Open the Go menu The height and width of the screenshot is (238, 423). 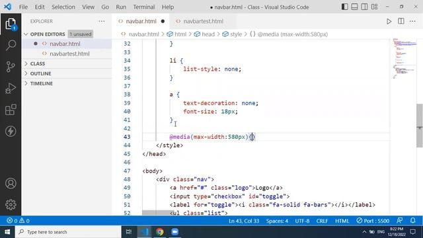[x=105, y=7]
